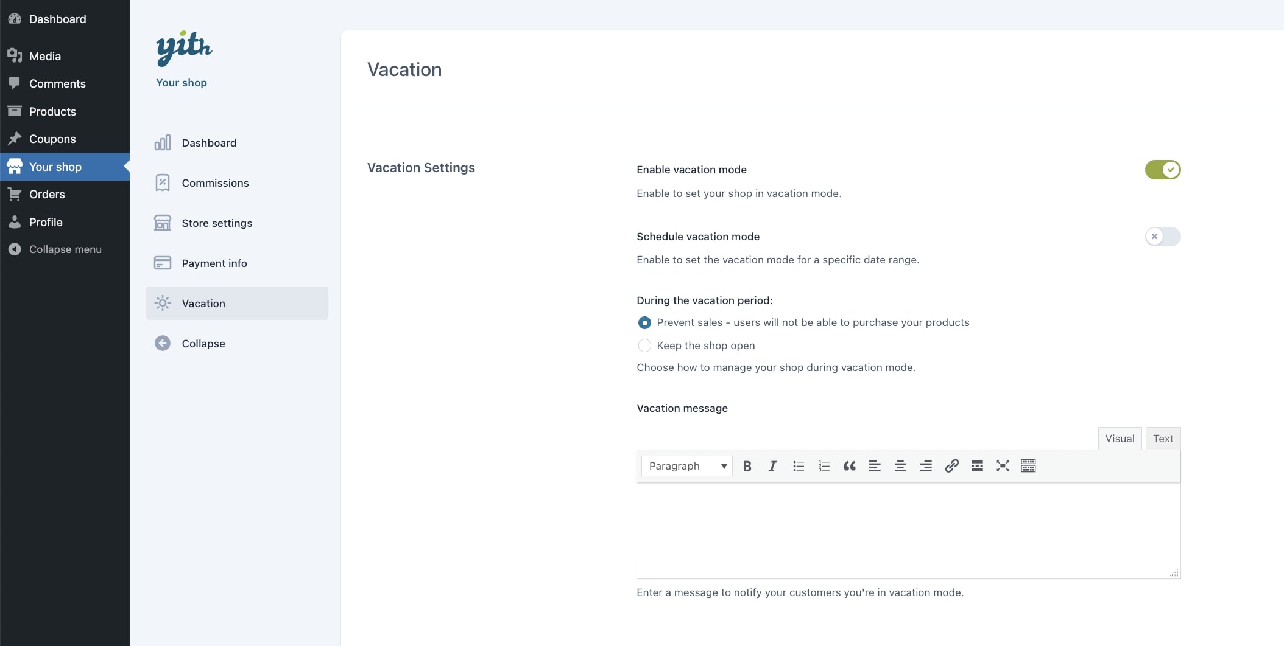Grab the editor resize handle corner
This screenshot has width=1284, height=646.
[x=1174, y=572]
